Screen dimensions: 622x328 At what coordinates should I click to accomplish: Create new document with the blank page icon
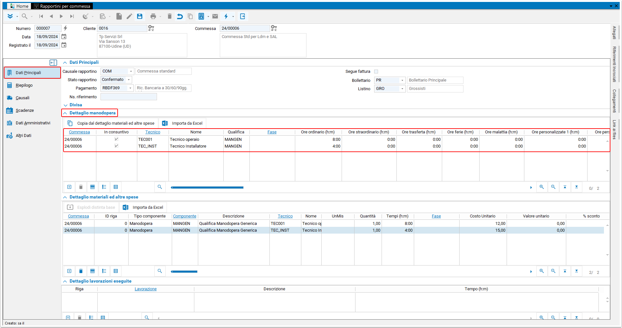[119, 16]
